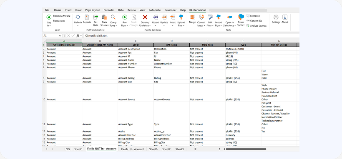Add a new sheet with plus button

pos(195,149)
